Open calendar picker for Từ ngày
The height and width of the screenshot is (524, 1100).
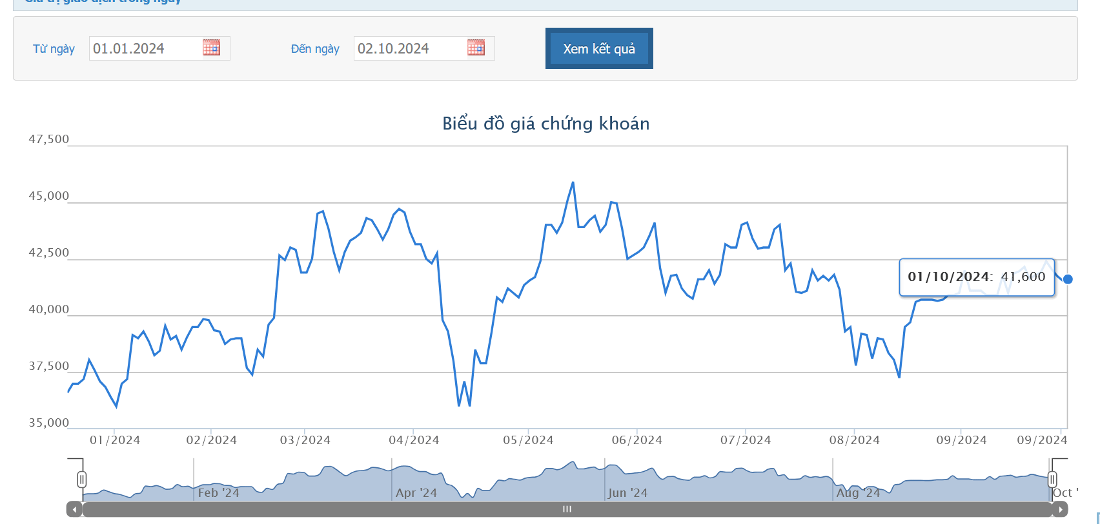pos(211,48)
